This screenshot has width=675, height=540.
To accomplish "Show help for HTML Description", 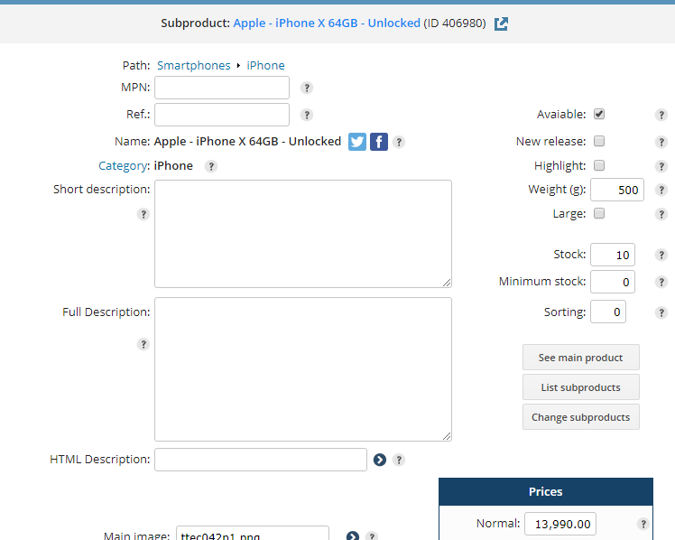I will point(399,460).
